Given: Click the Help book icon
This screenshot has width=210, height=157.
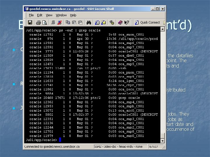Looking at the screenshot, I should click(x=120, y=22).
